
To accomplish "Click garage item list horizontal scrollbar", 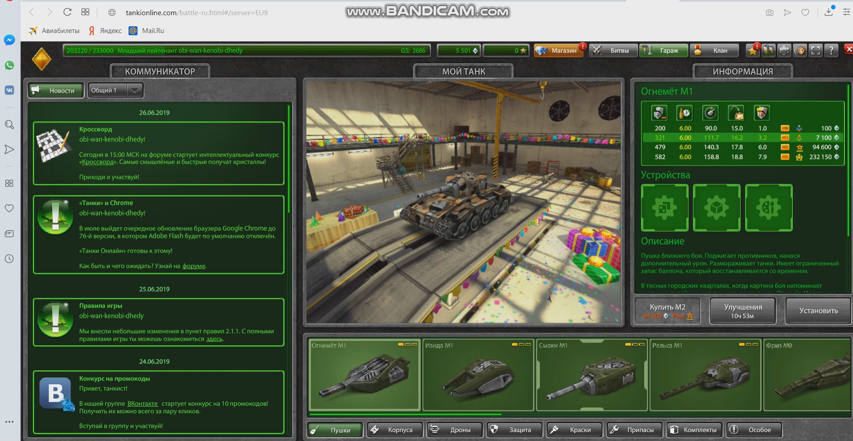I will click(406, 415).
